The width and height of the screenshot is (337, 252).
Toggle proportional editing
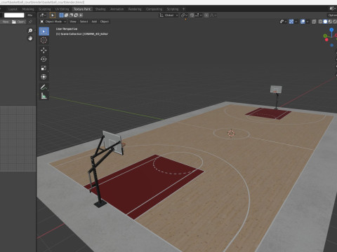pyautogui.click(x=206, y=15)
